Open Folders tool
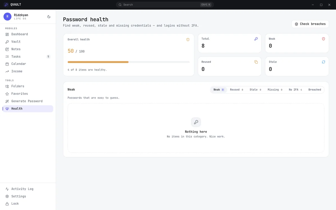Screen dimensions: 336x210 click(28, 86)
